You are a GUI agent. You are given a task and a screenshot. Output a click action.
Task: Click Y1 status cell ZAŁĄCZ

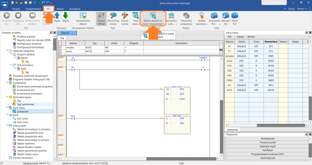point(242,51)
